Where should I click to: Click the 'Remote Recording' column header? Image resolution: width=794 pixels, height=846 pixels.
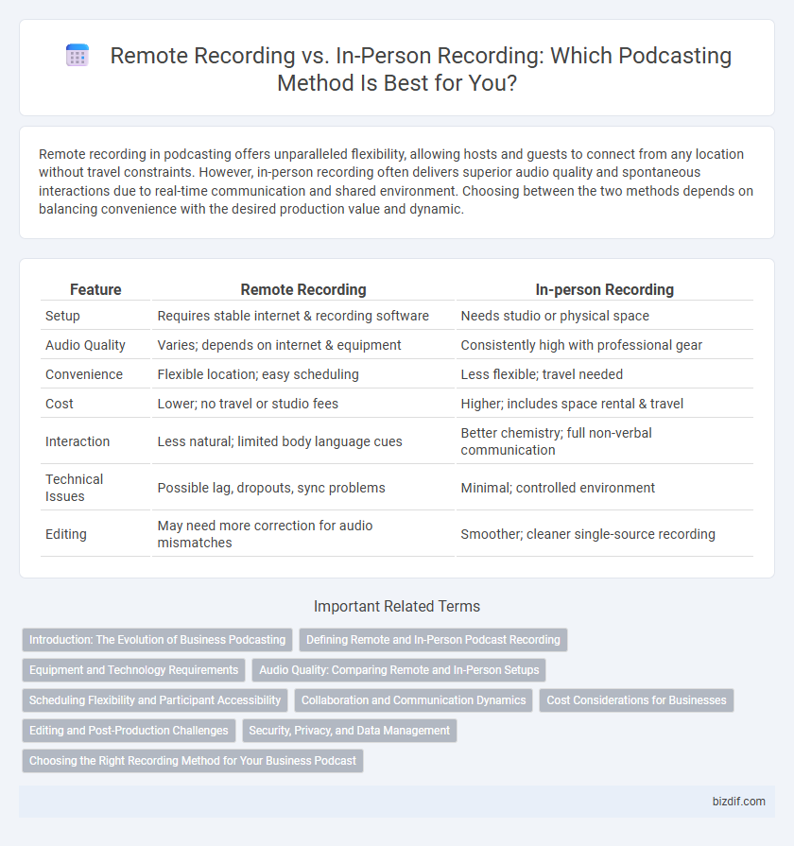(303, 290)
